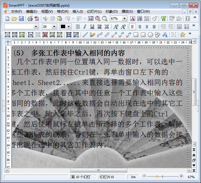Open file with the folder icon
The width and height of the screenshot is (201, 183).
14,19
